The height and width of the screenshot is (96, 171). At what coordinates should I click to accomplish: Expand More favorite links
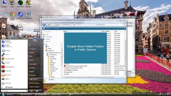pyautogui.click(x=48, y=42)
